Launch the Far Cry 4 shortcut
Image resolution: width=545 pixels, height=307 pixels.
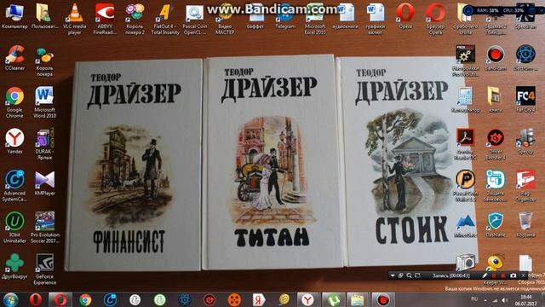click(x=525, y=100)
